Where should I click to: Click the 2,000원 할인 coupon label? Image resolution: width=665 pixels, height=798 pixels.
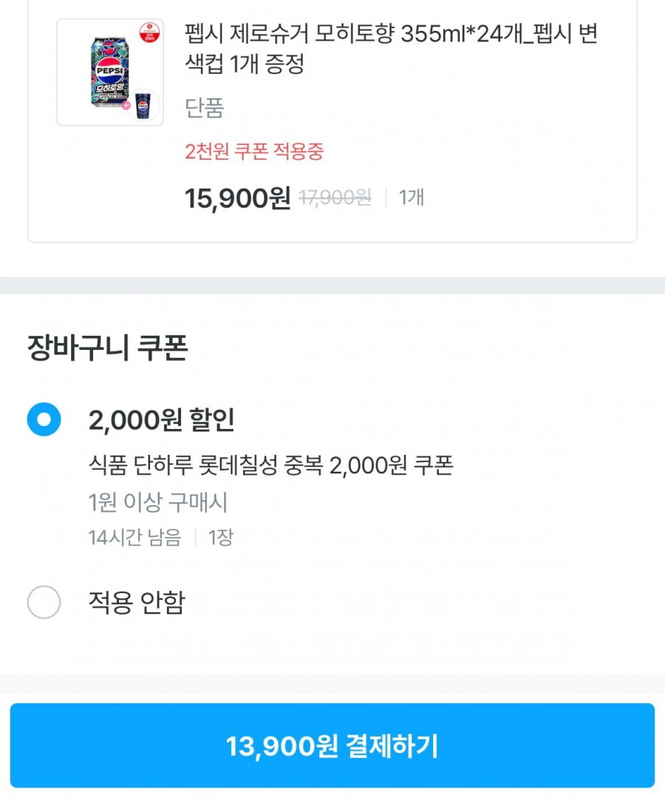161,420
